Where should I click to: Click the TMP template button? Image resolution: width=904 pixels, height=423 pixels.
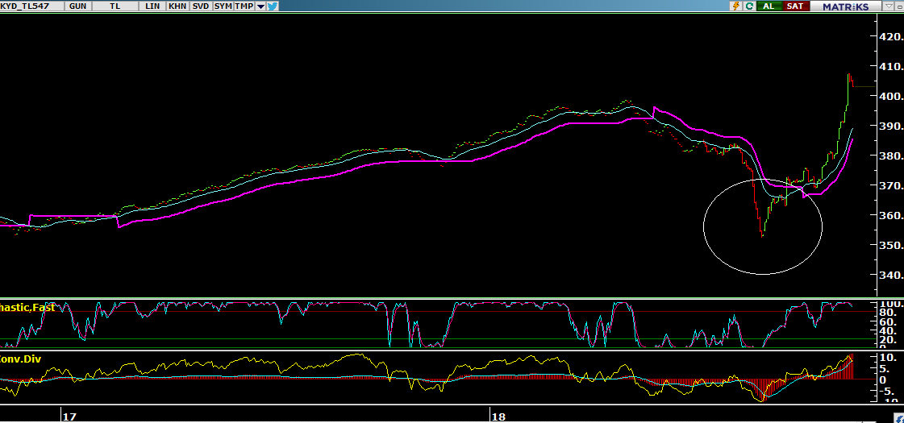tap(244, 6)
